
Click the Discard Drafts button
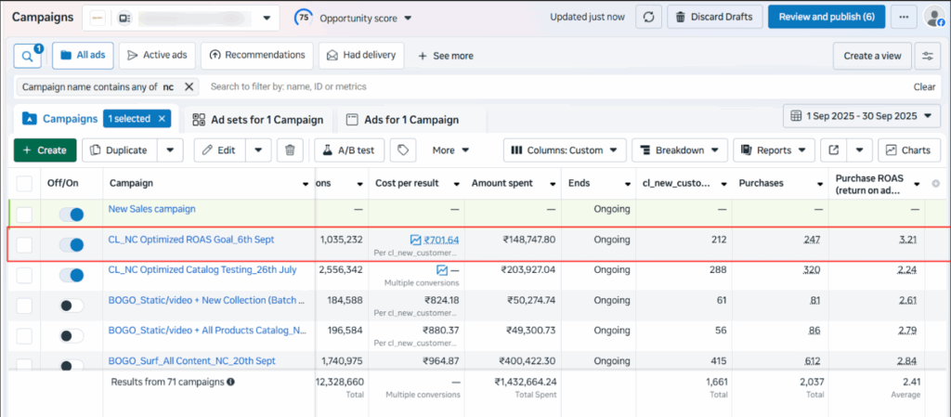[x=715, y=17]
